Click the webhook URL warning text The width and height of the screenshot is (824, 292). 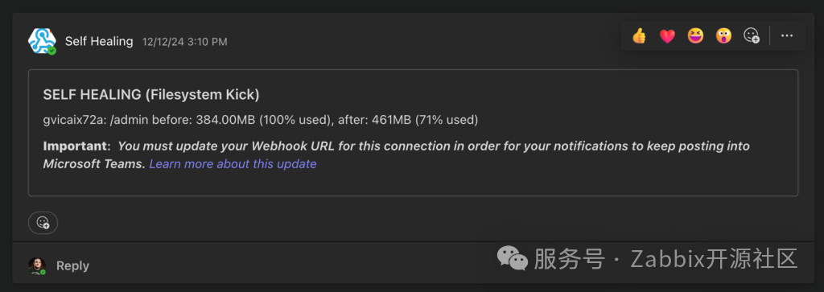[396, 155]
